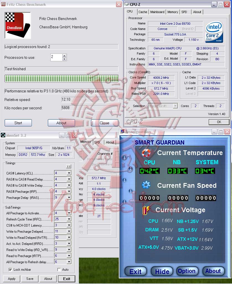
Task: Click OK in CPU-Z window
Action: (219, 122)
